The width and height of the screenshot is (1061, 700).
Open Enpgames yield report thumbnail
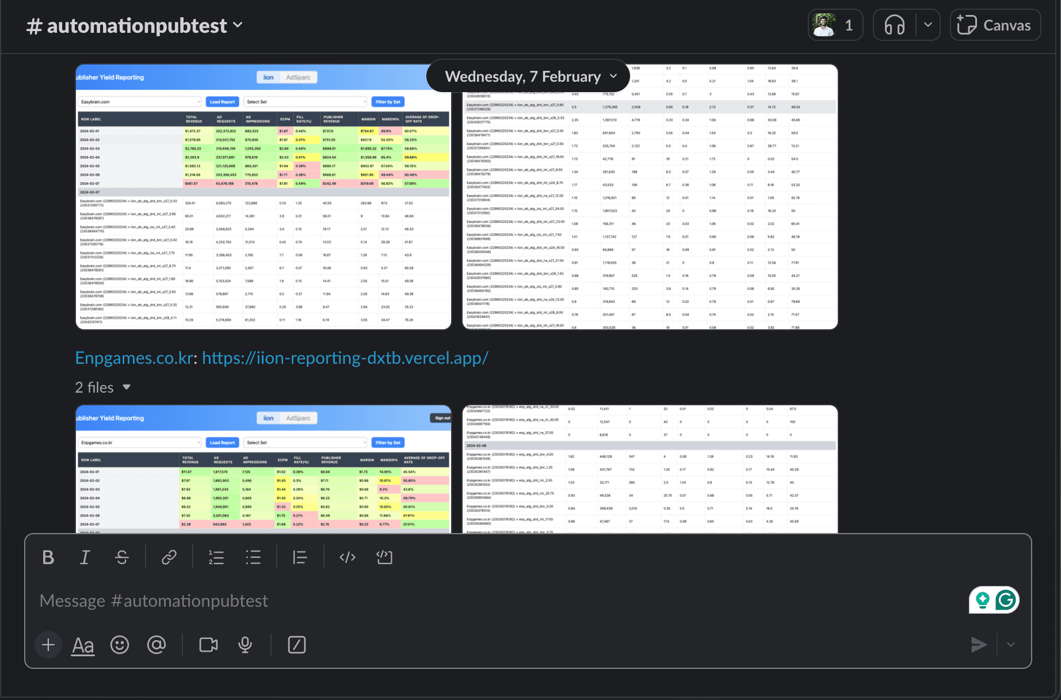[264, 469]
